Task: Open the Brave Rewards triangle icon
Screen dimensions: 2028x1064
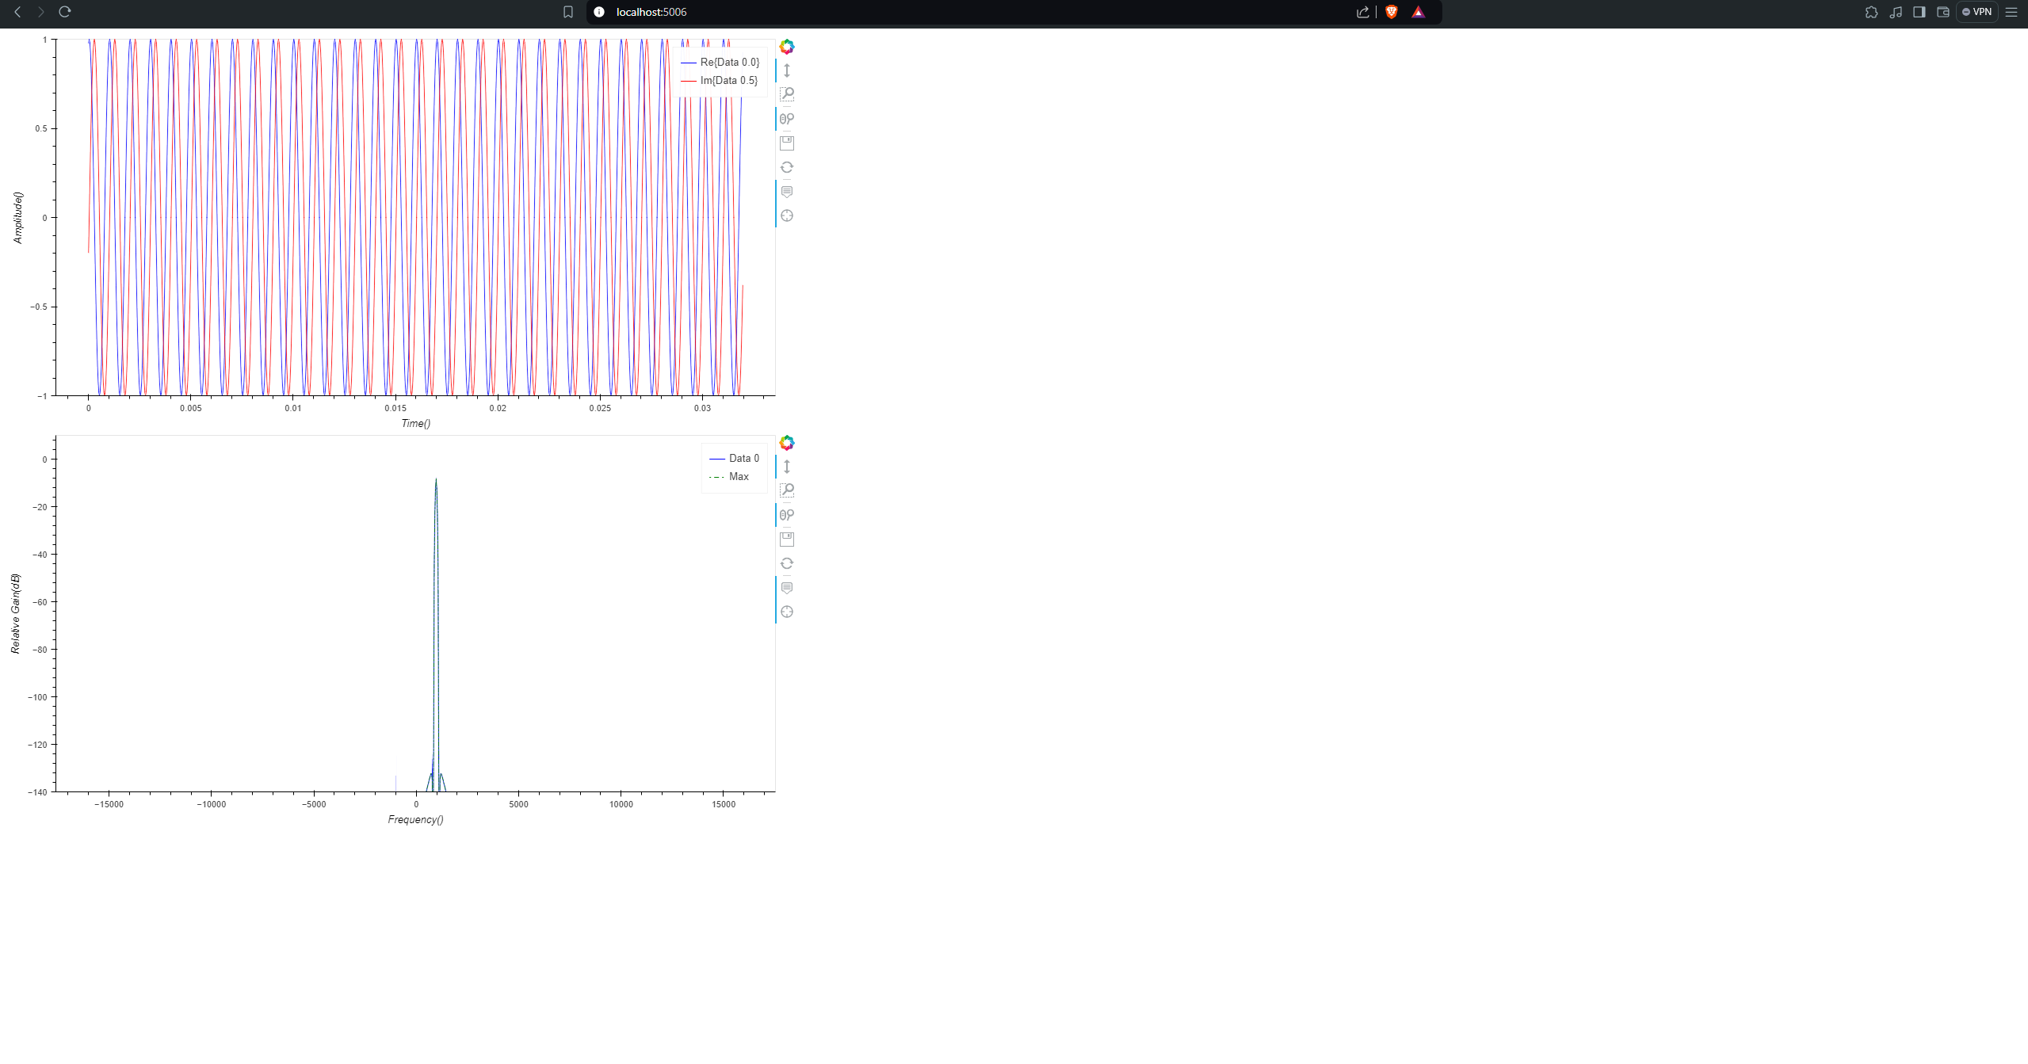Action: (x=1419, y=12)
